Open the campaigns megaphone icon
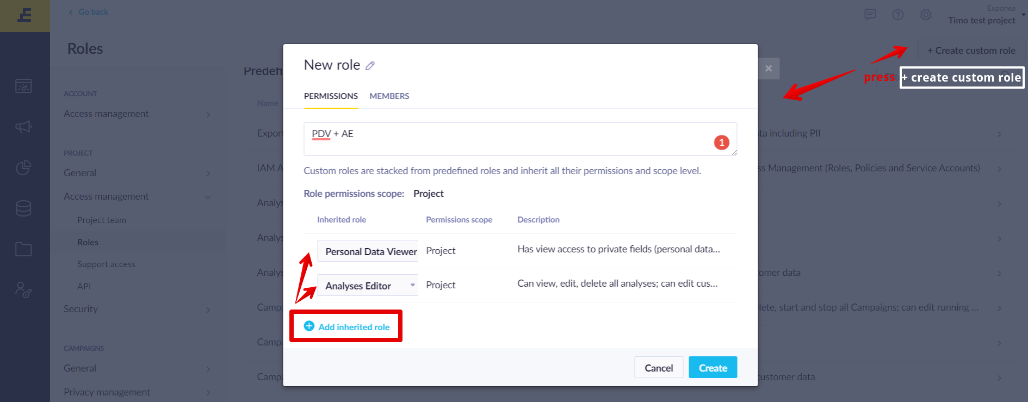 [x=23, y=127]
